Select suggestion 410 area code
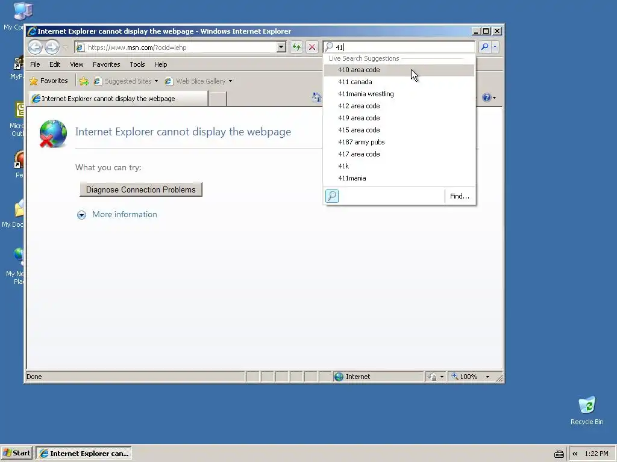Viewport: 617px width, 462px height. click(x=399, y=70)
